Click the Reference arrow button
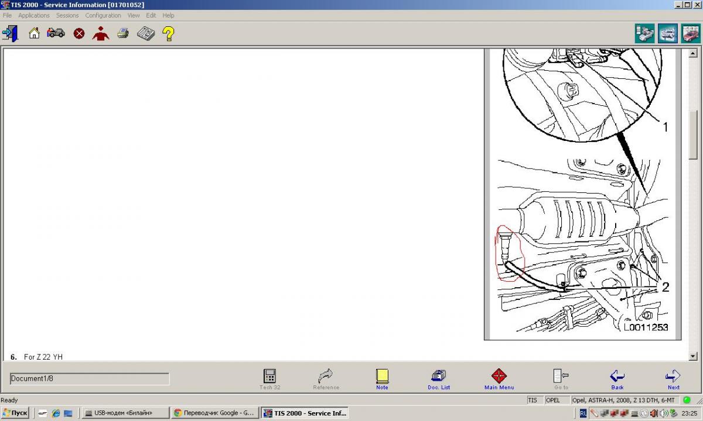Viewport: 703px width, 421px height. tap(326, 379)
